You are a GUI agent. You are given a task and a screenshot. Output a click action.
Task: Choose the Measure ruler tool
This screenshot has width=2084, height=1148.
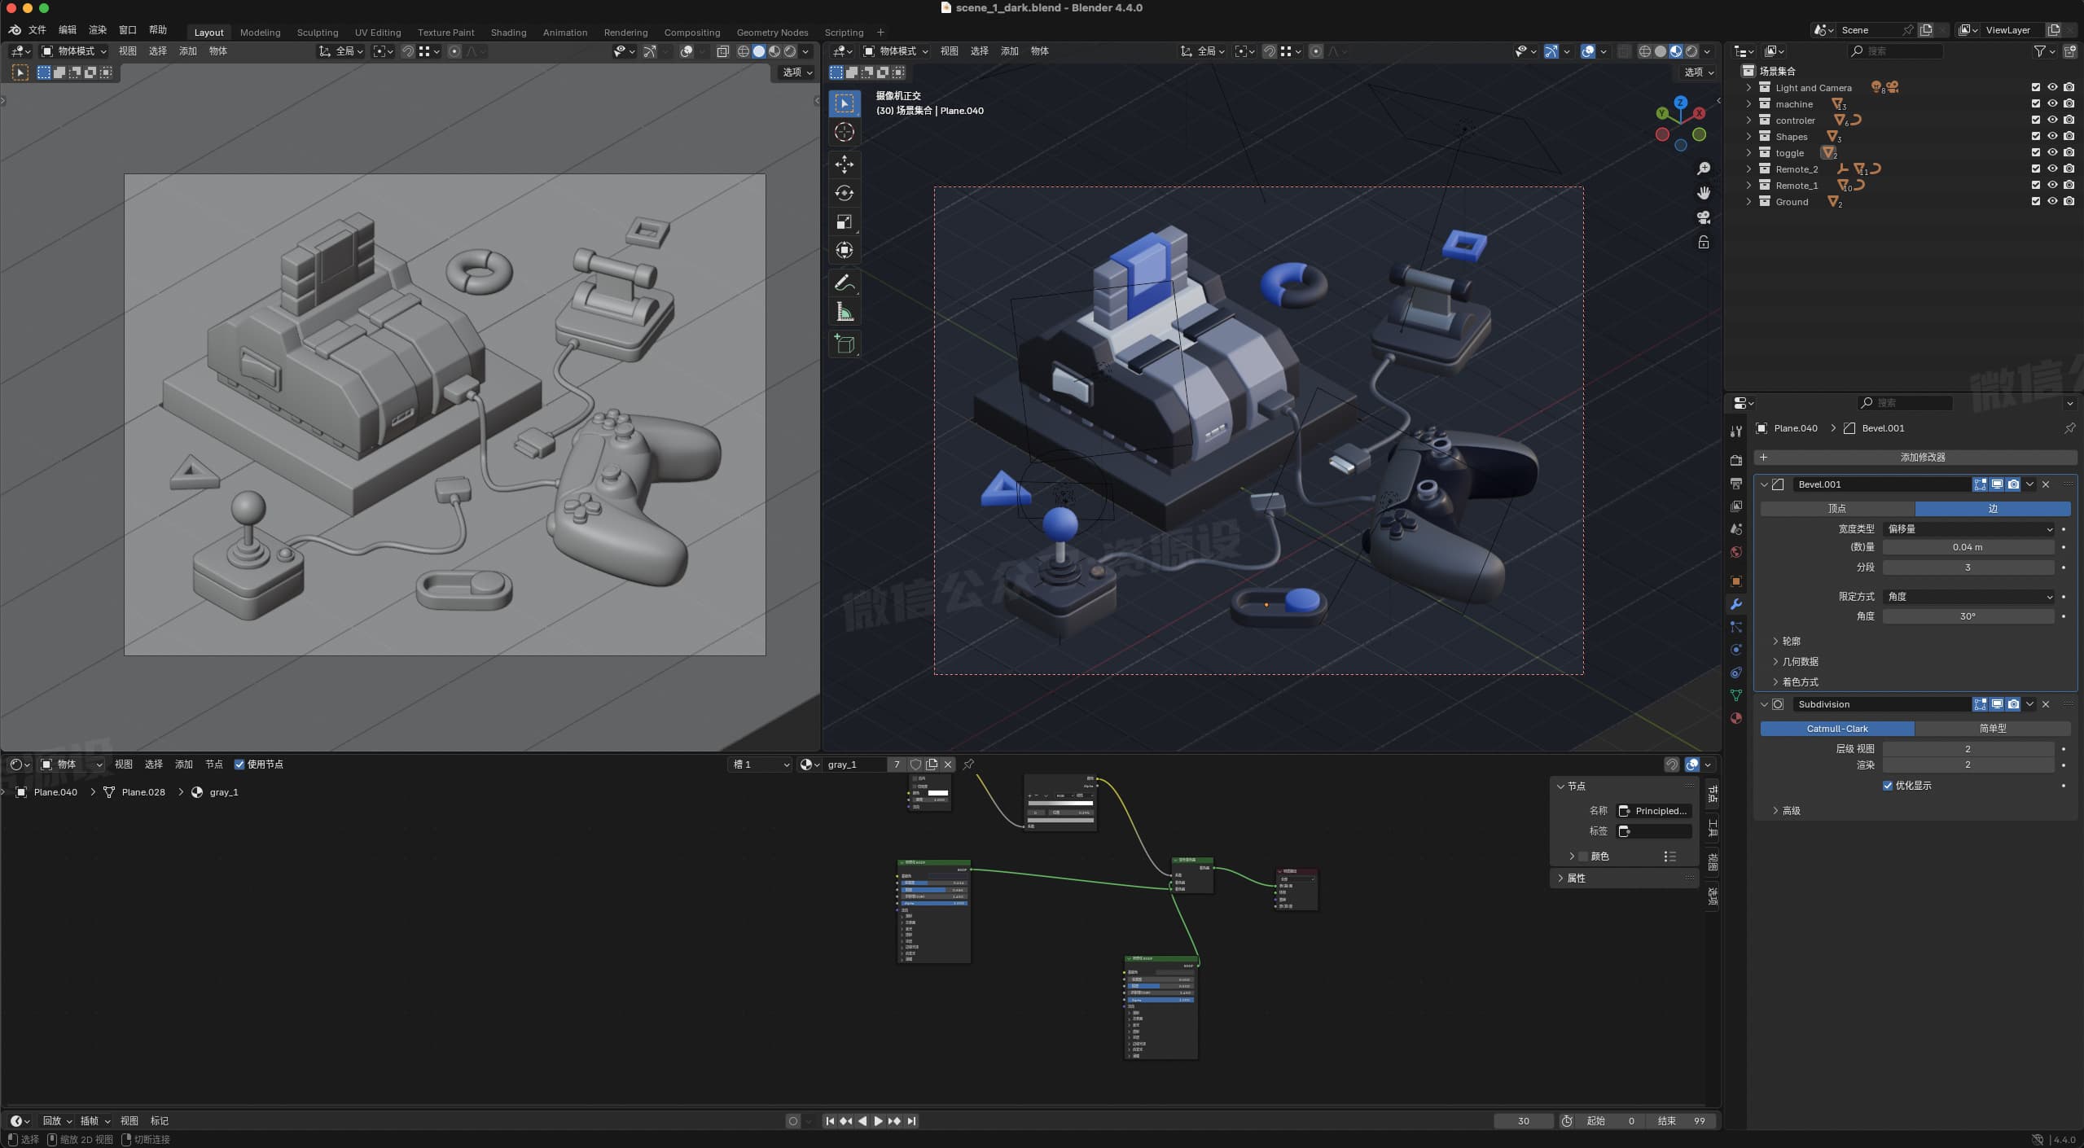coord(845,312)
